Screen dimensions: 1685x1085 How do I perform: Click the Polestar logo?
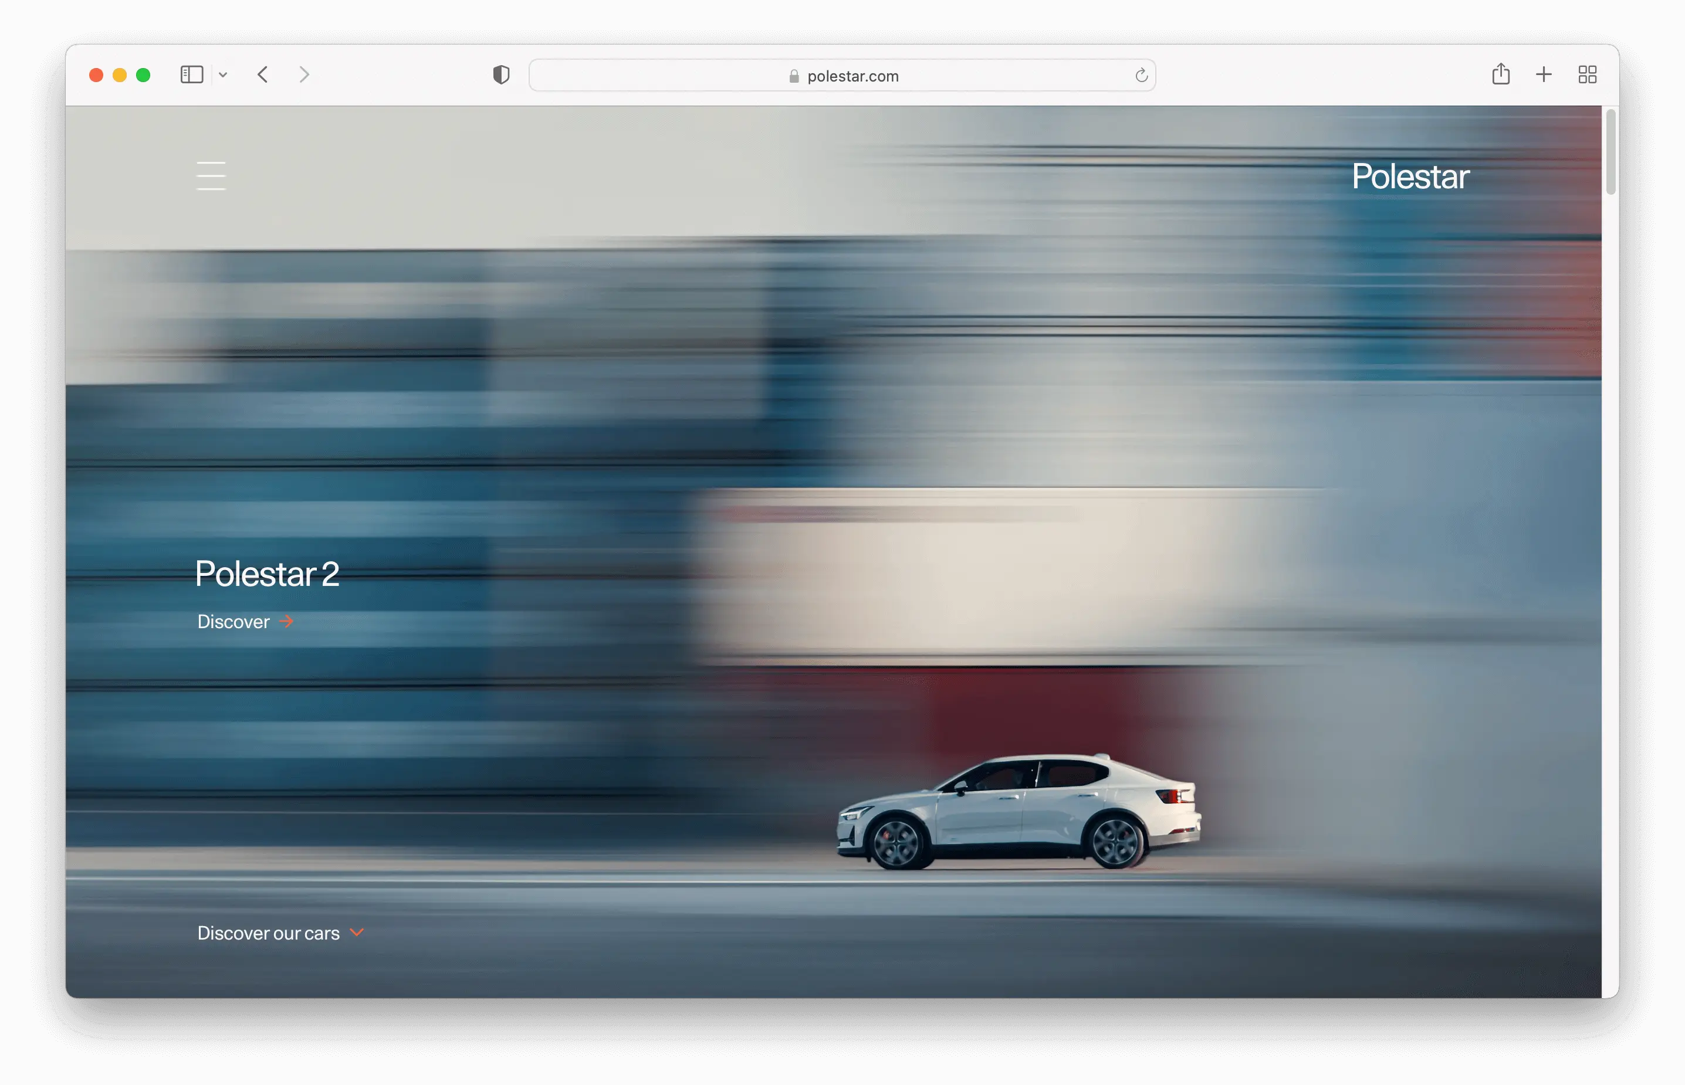[x=1410, y=176]
